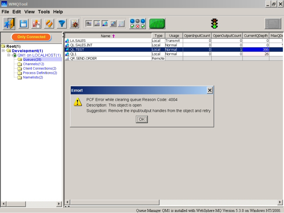Select Channels(12) folder
Image resolution: width=284 pixels, height=213 pixels.
pos(33,64)
